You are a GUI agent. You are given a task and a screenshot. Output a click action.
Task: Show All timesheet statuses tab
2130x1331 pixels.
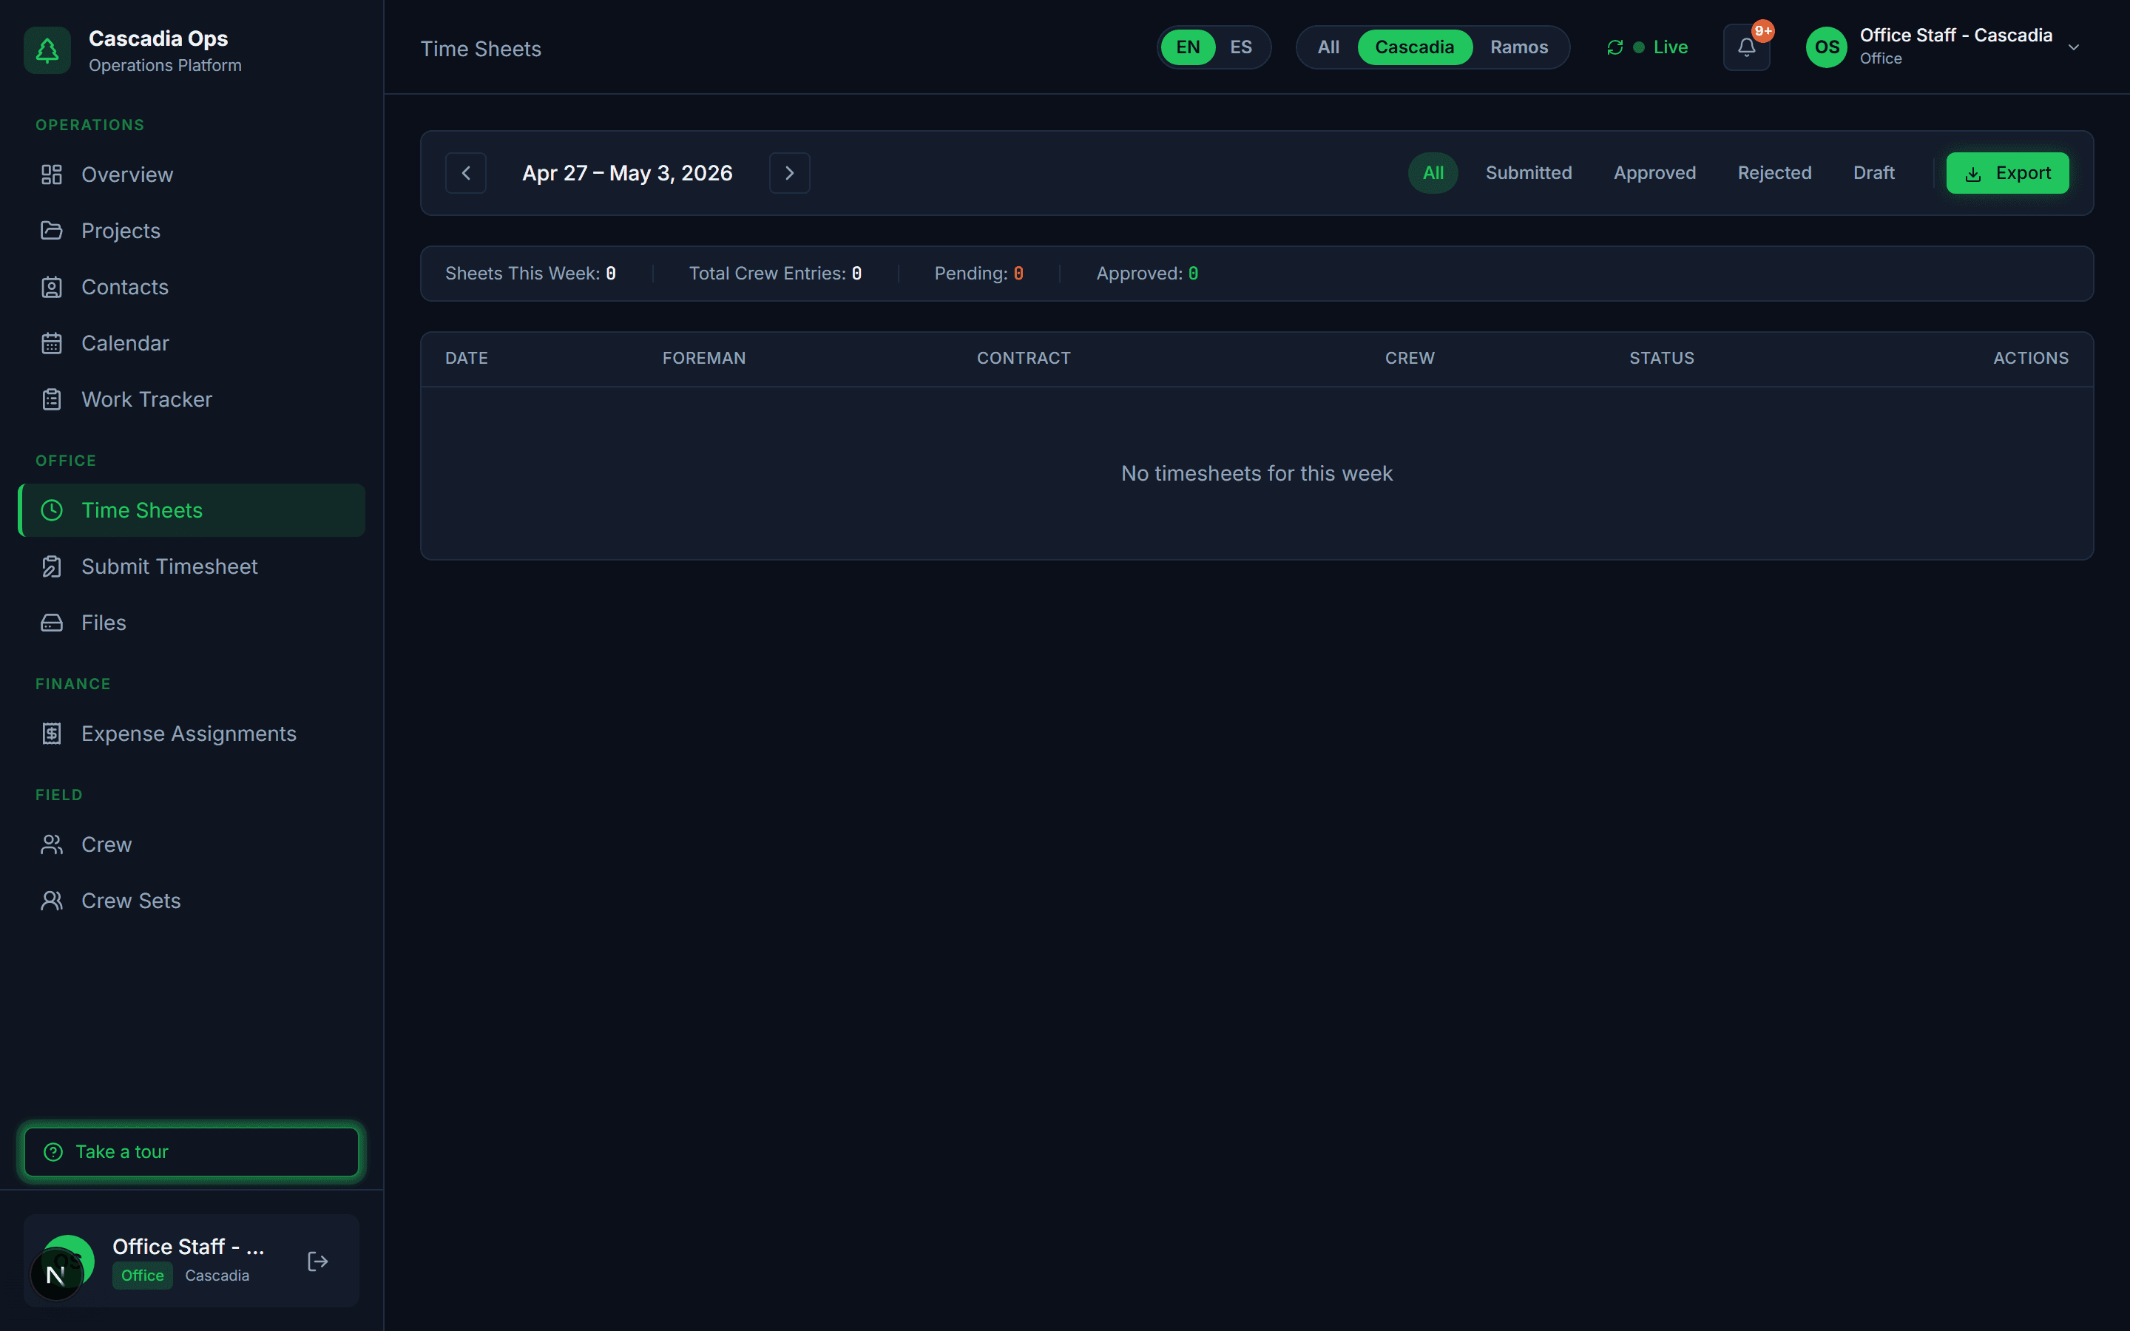click(x=1433, y=174)
